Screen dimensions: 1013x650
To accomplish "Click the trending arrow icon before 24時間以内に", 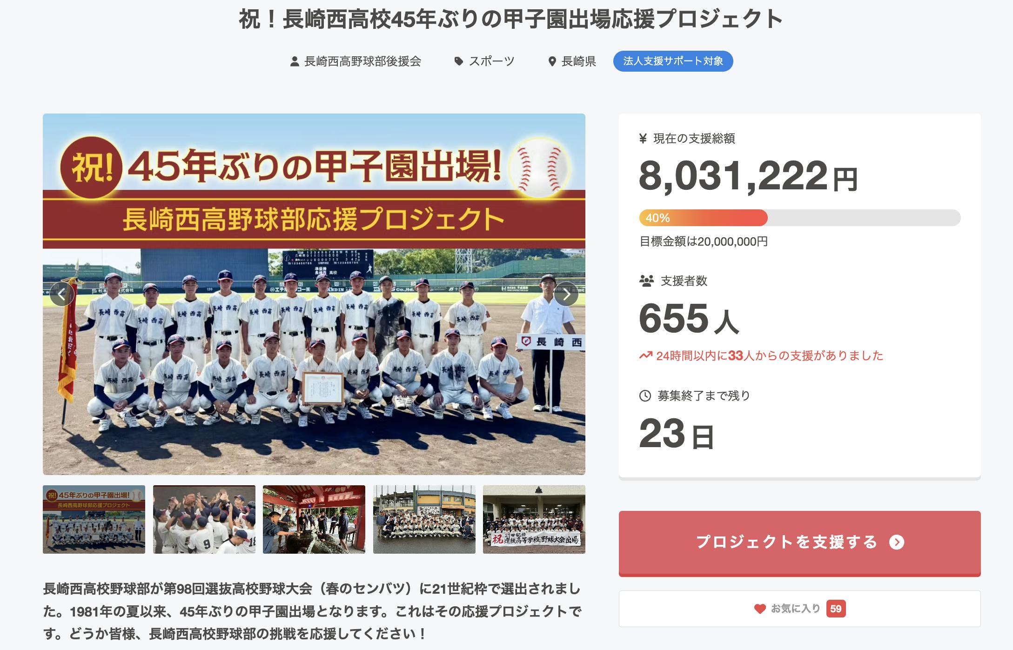I will (x=646, y=355).
